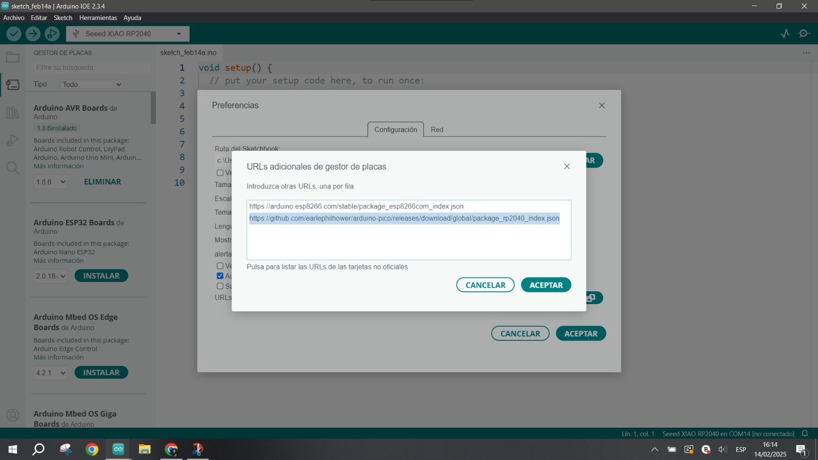Toggle the Preferencias checkbox labeled starting with 'S'

[x=220, y=286]
